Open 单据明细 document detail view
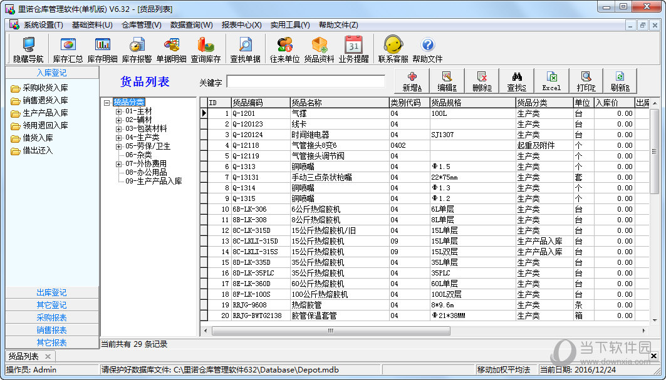This screenshot has width=666, height=380. tap(172, 49)
